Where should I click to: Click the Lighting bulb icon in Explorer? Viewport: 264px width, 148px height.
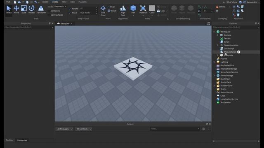tap(218, 62)
